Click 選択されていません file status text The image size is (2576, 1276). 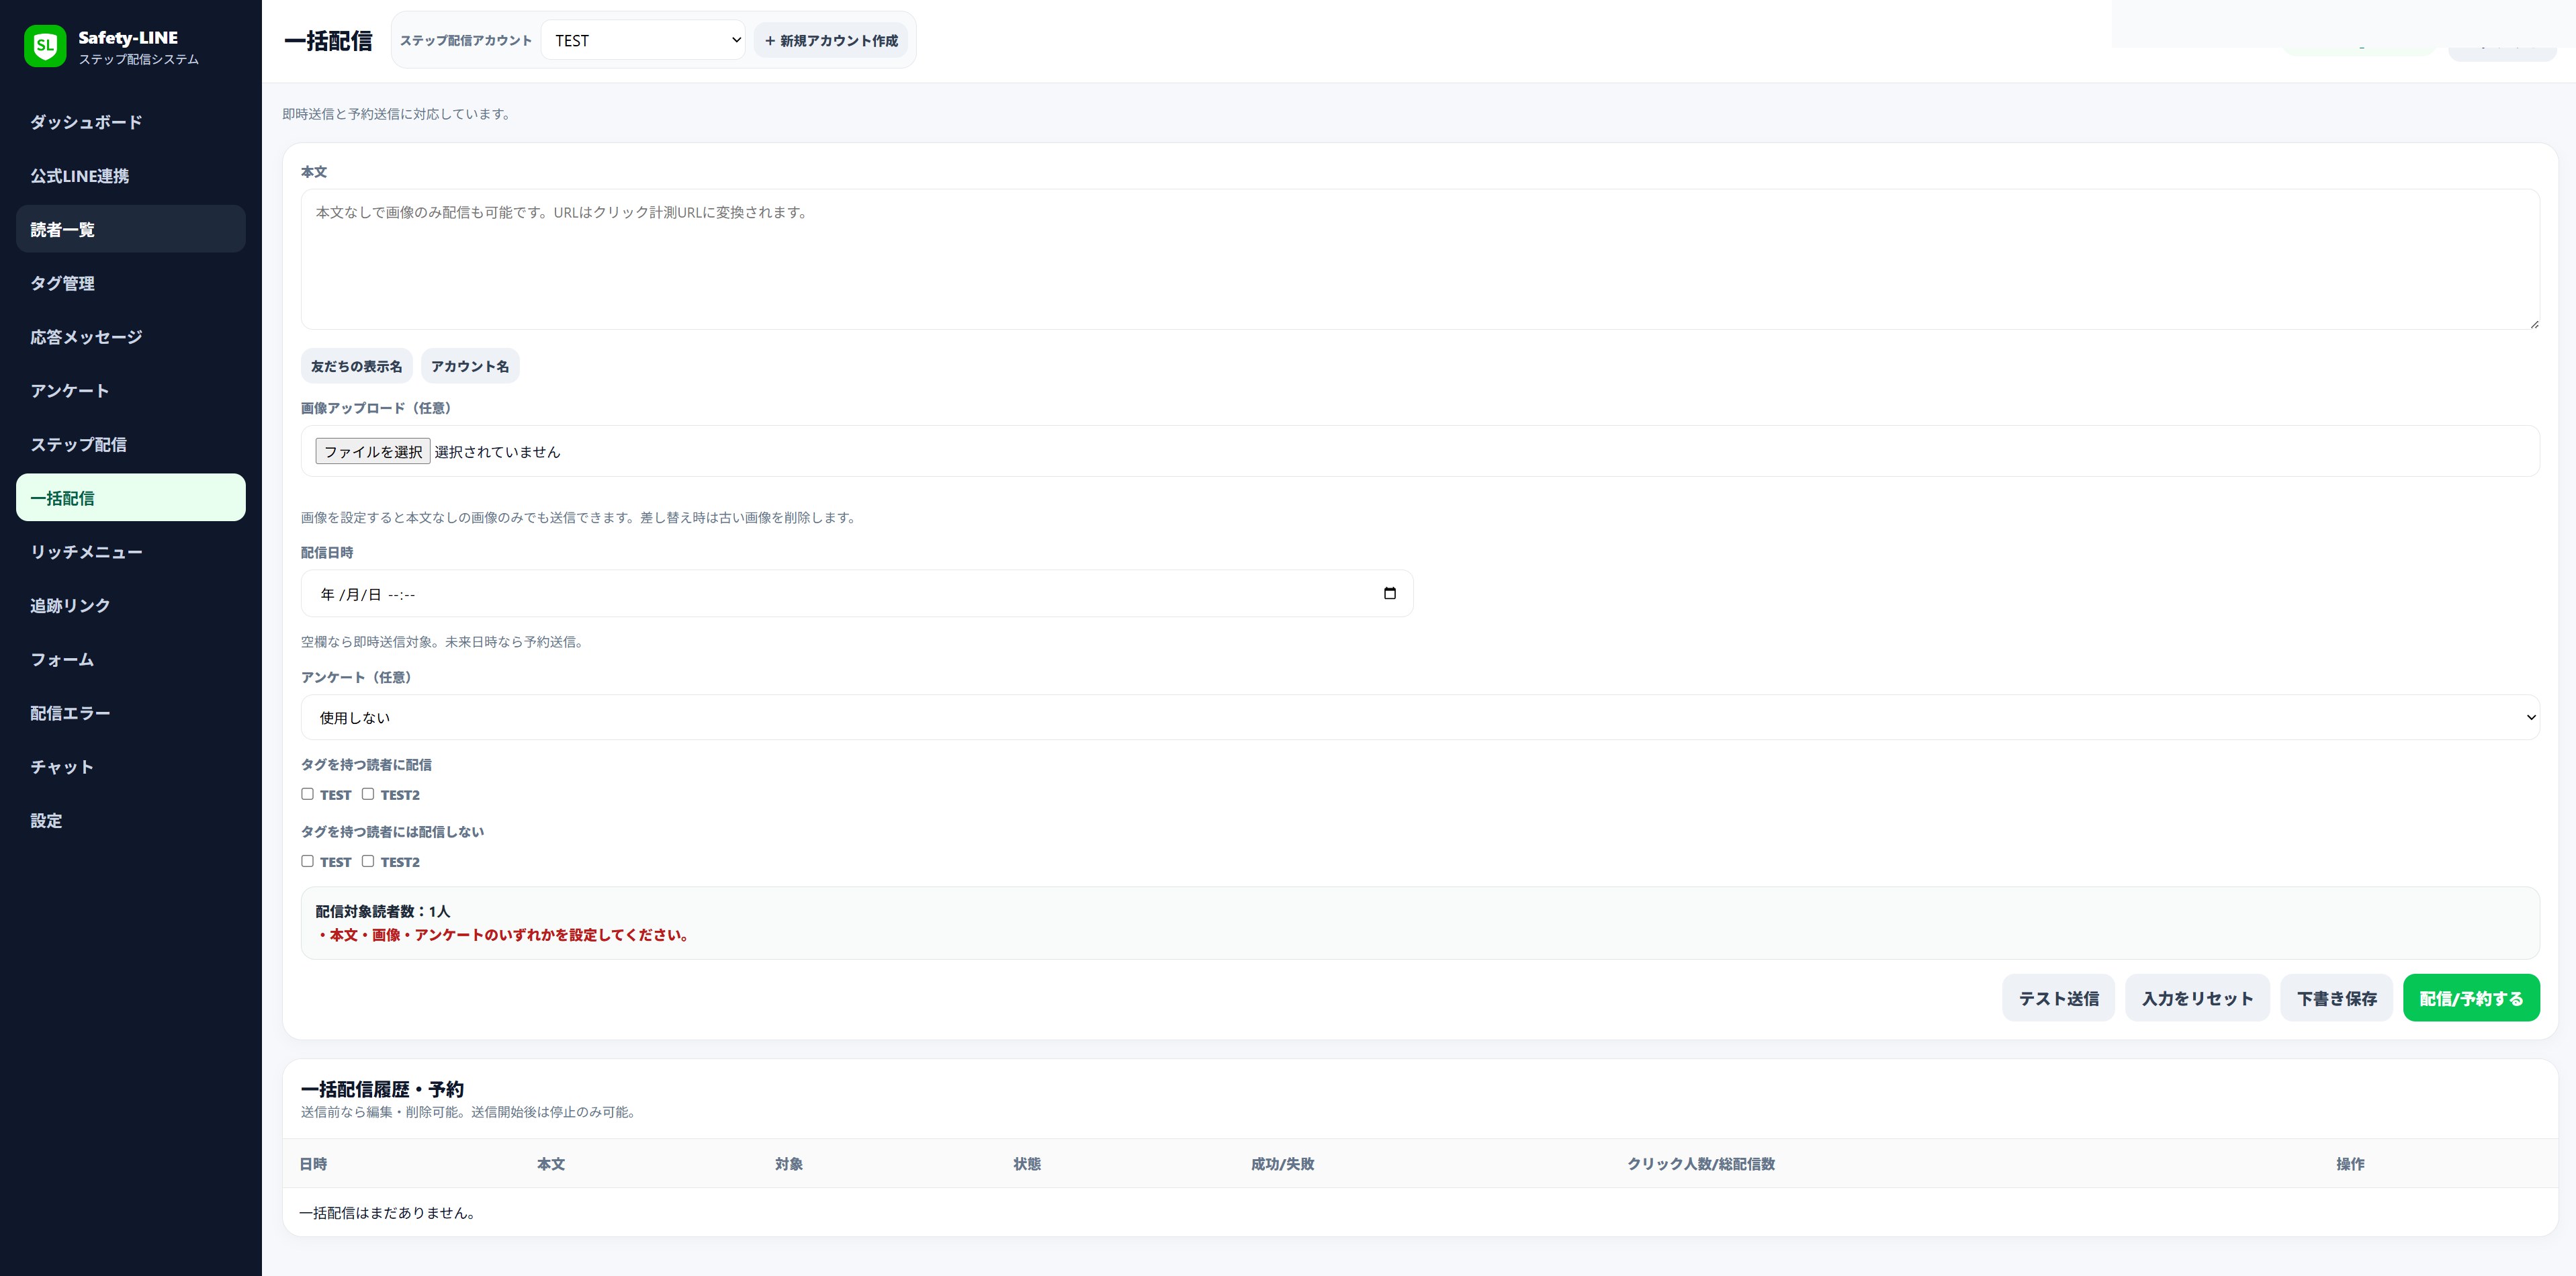coord(497,452)
